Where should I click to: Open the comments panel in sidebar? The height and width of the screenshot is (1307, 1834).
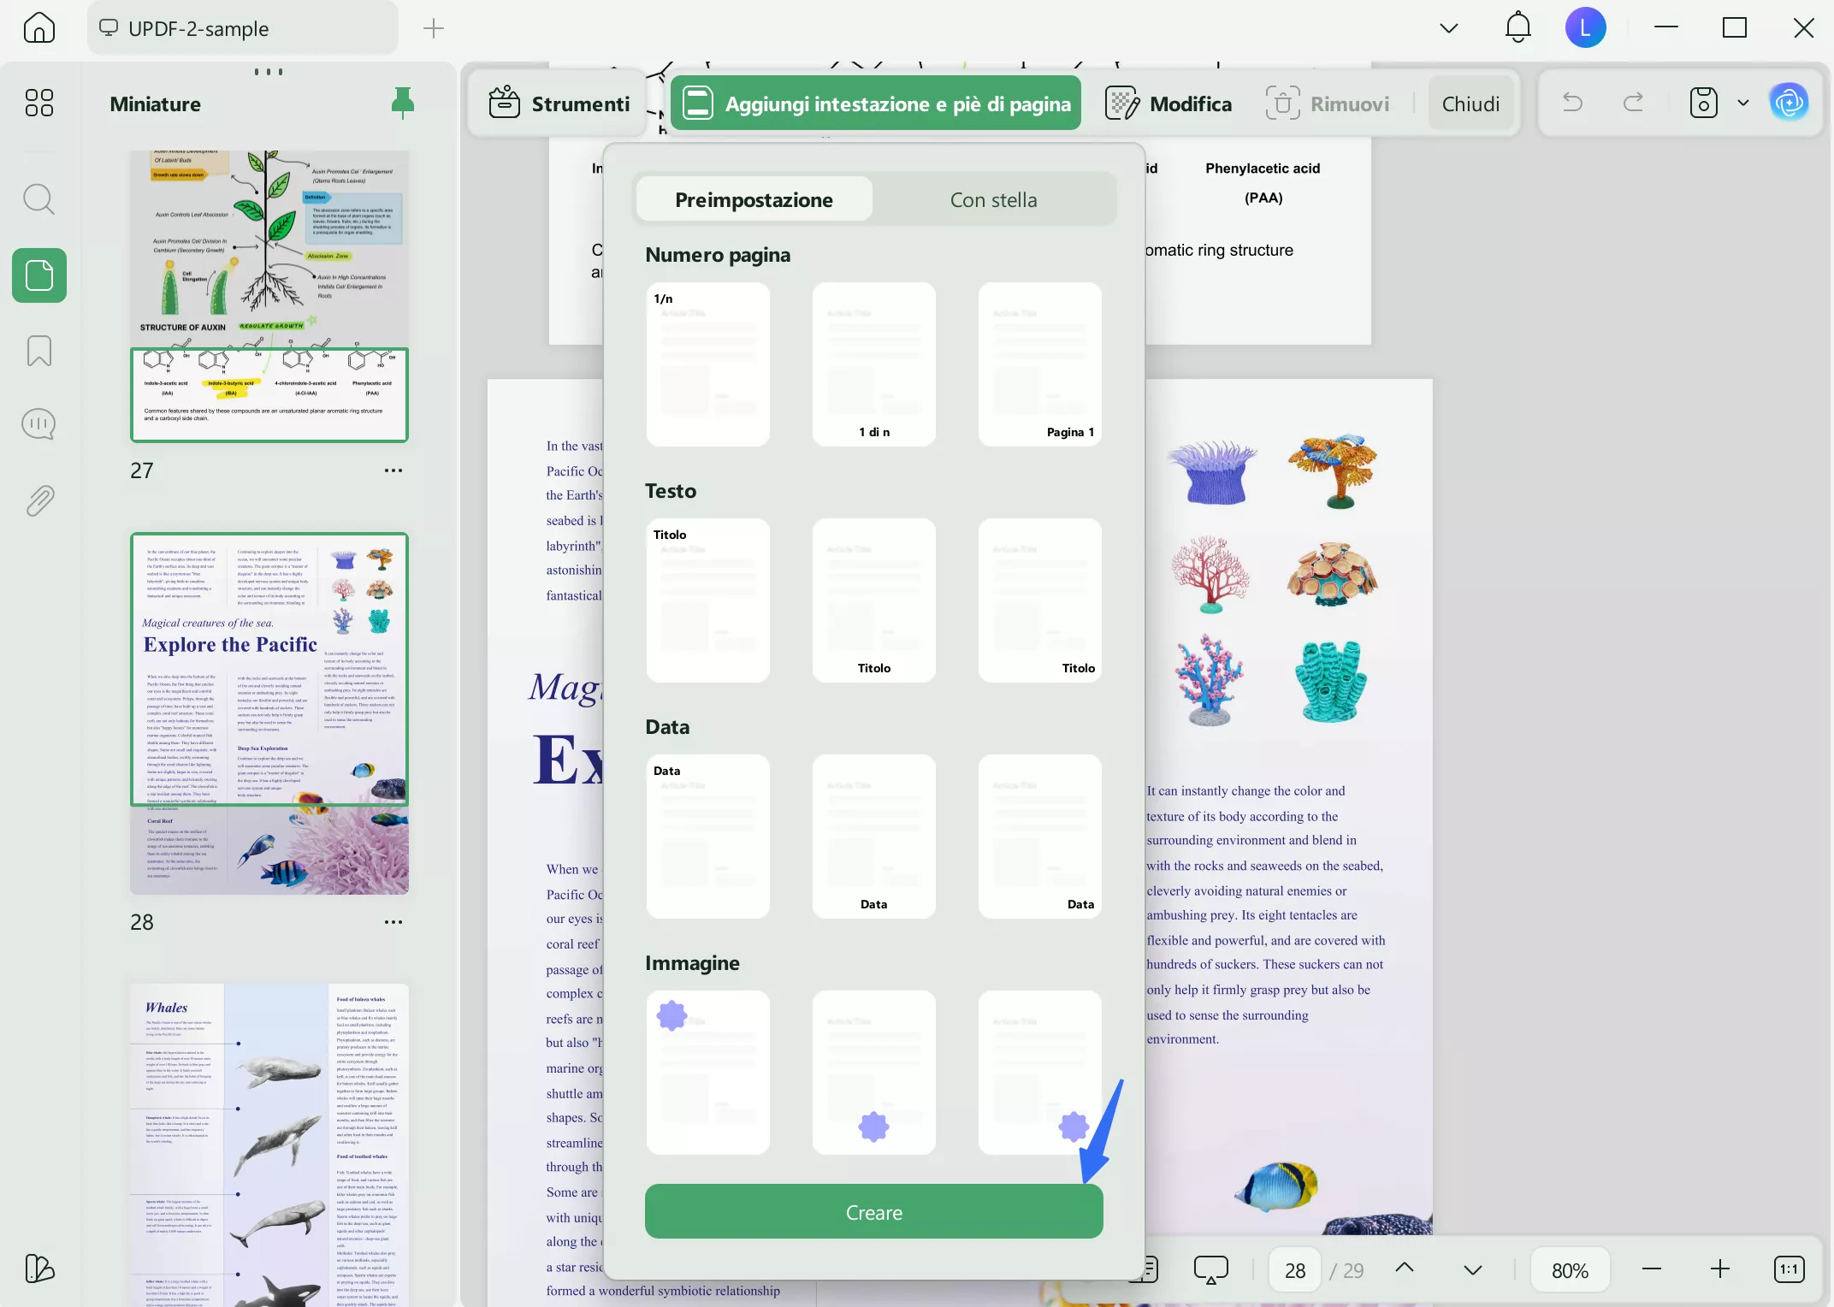tap(38, 424)
